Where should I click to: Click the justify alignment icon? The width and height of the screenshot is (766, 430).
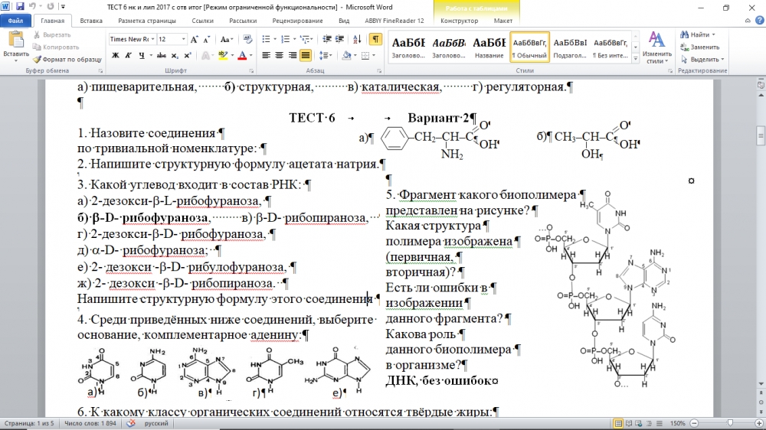coord(306,55)
